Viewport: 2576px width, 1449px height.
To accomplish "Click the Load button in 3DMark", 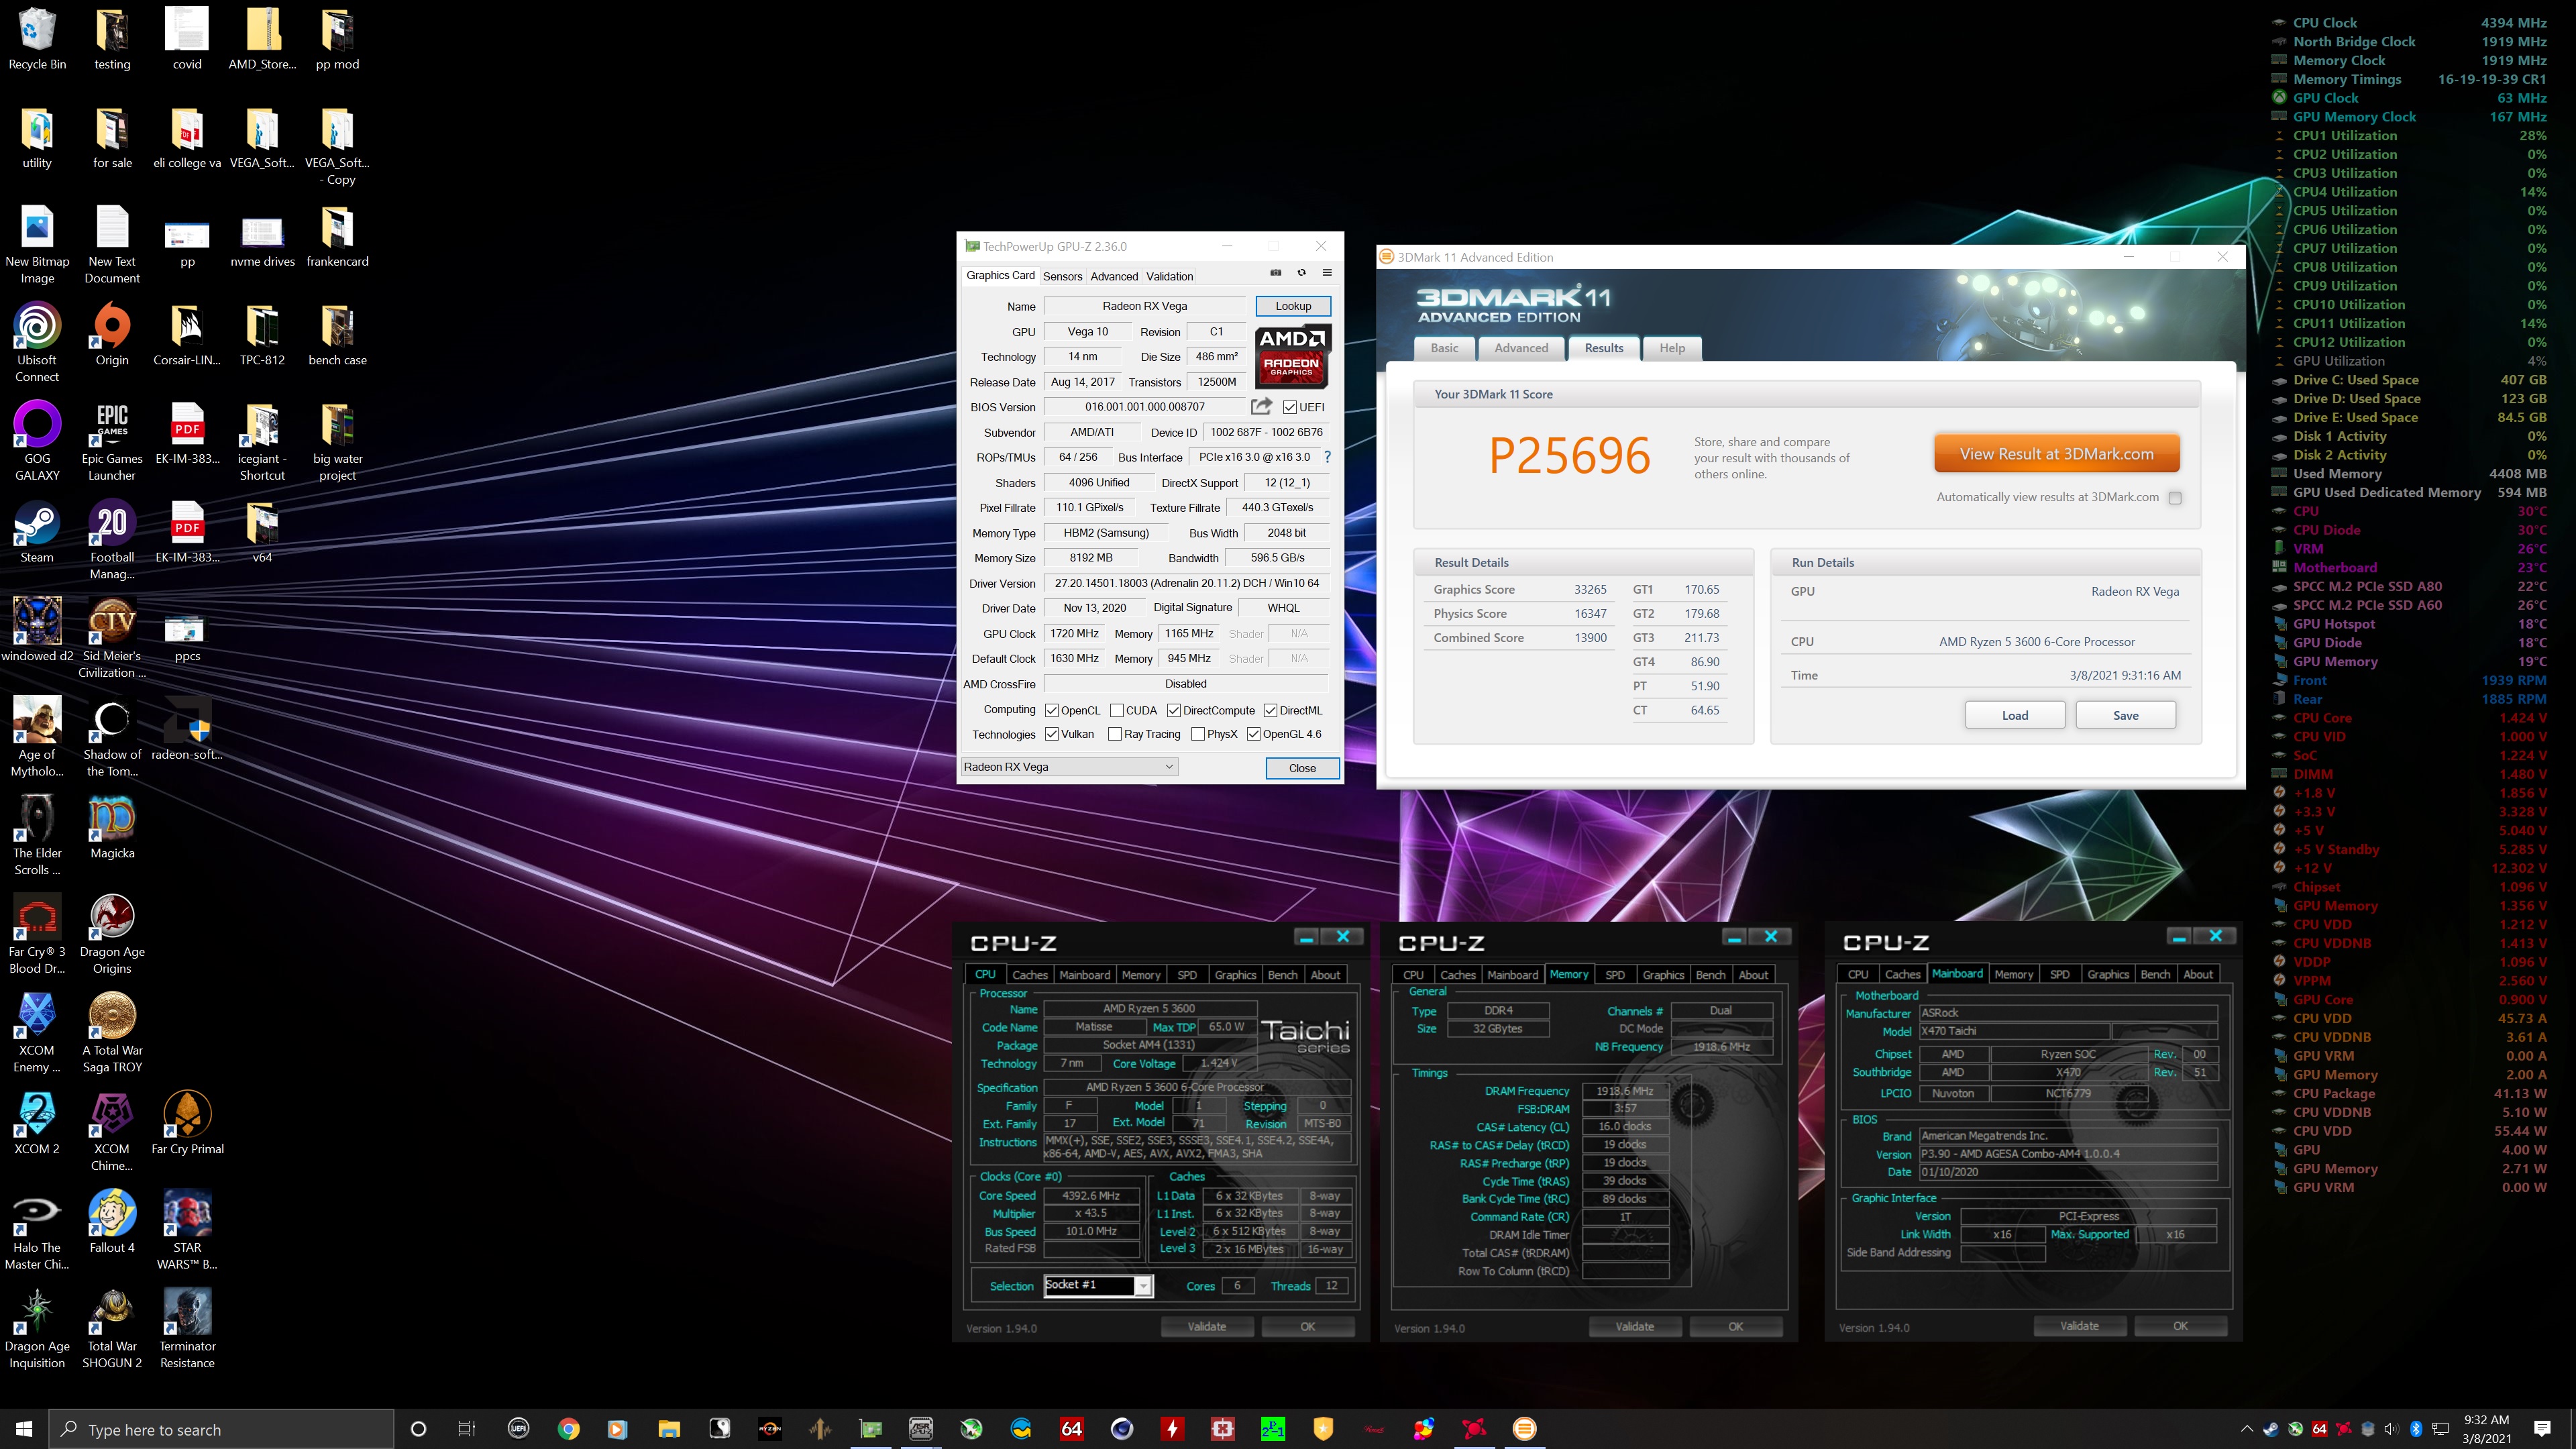I will (x=2015, y=715).
